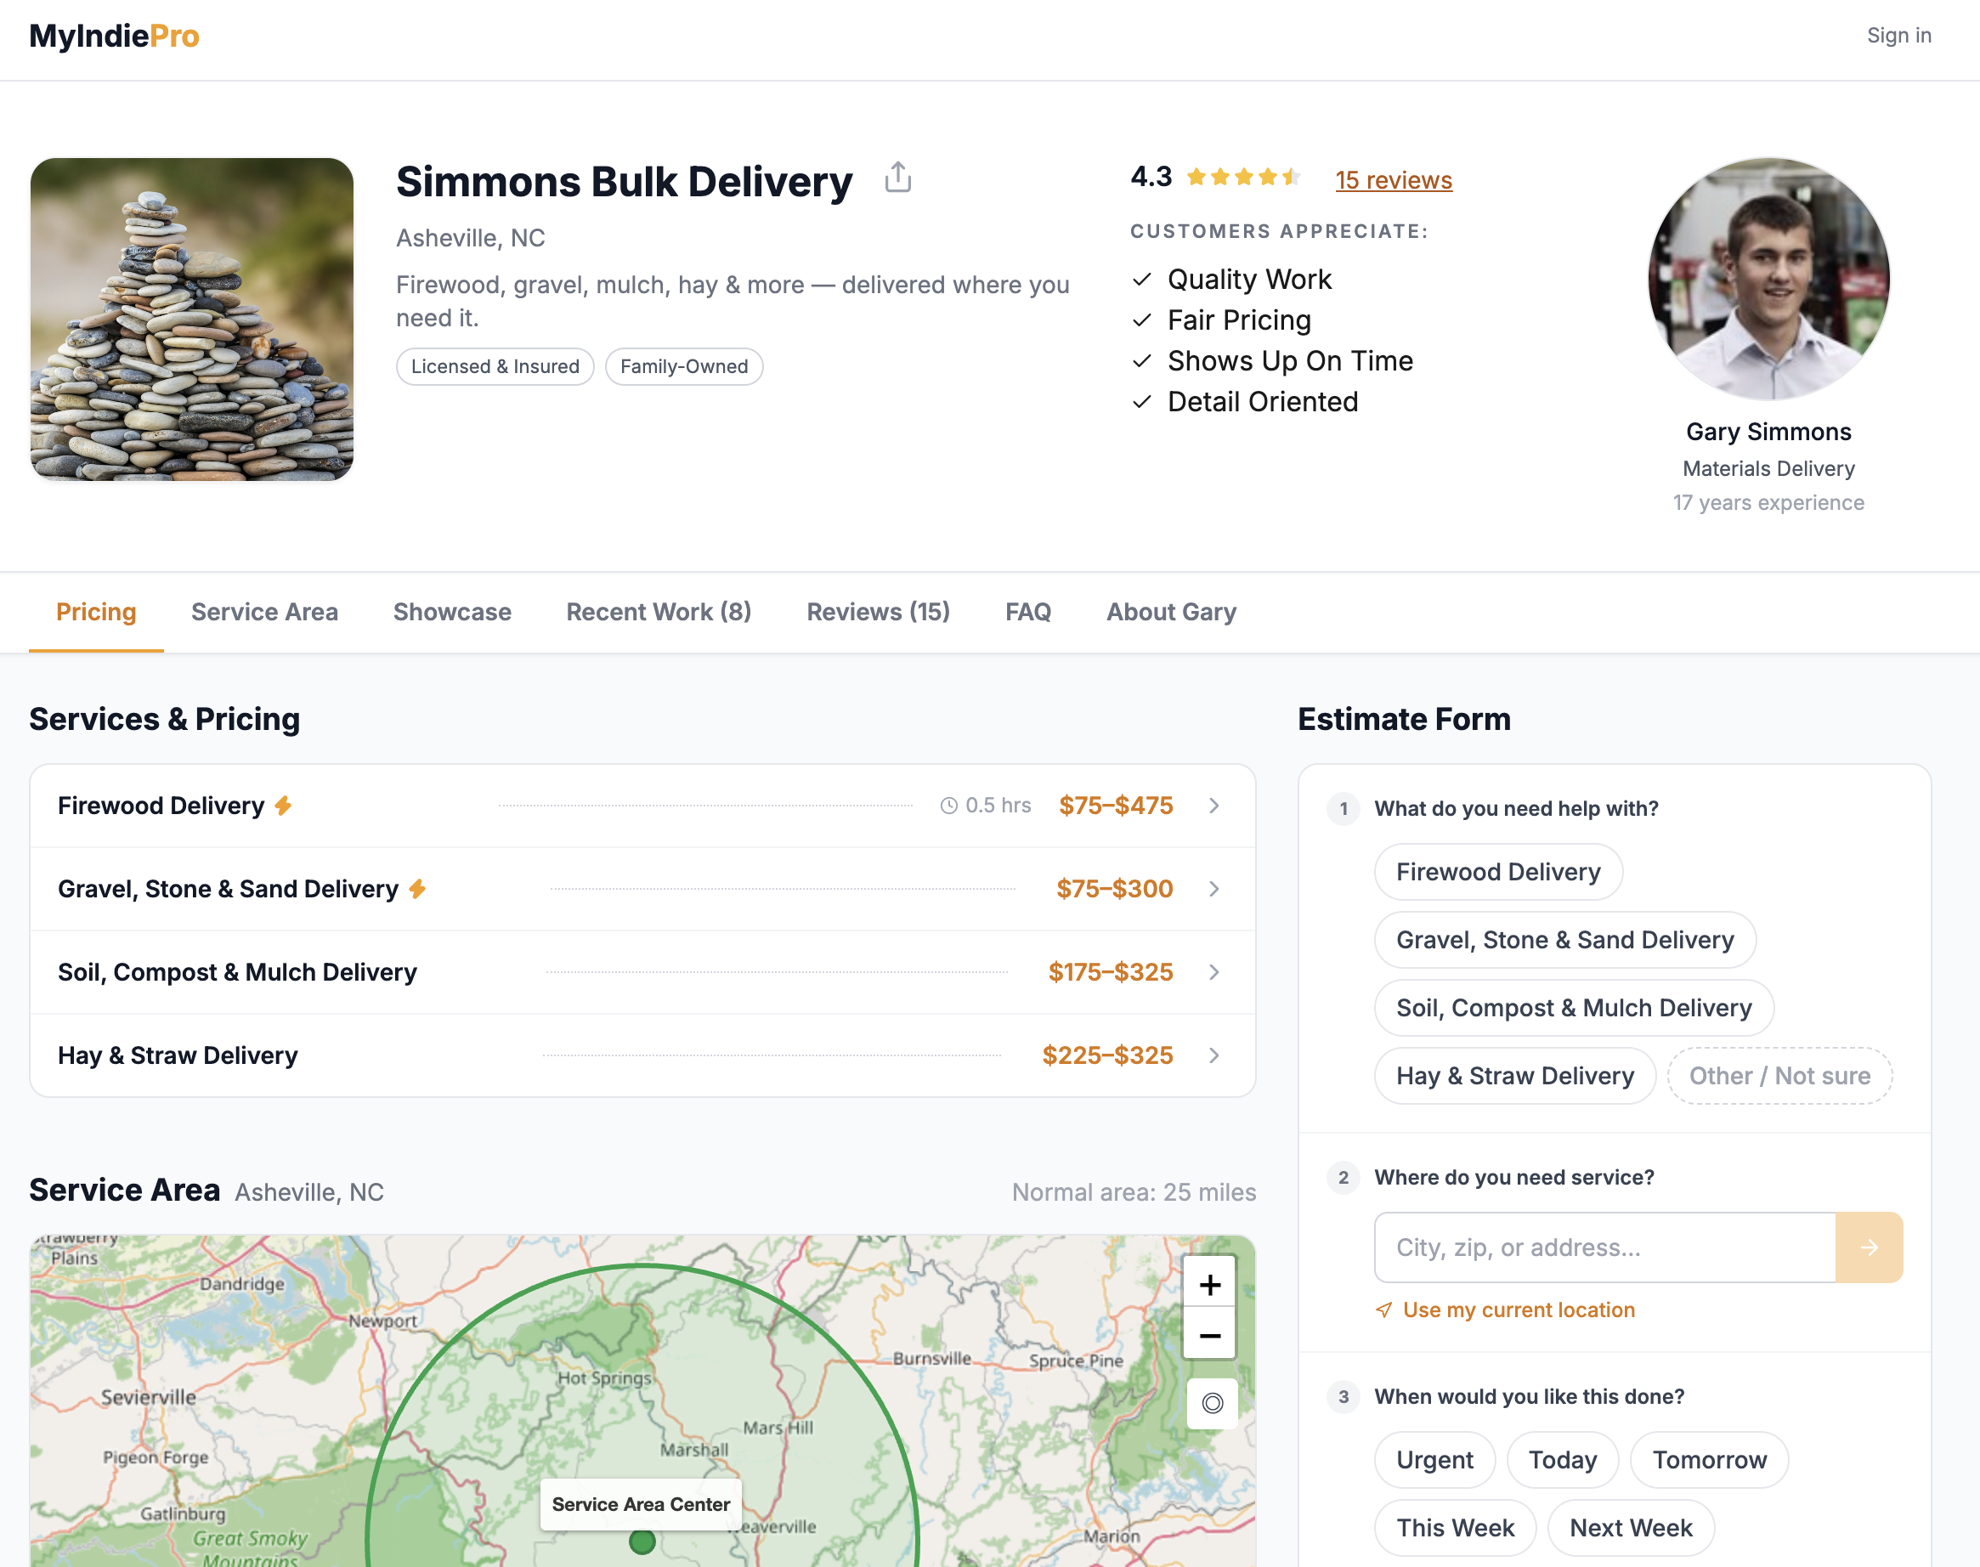
Task: Click Sign in link
Action: tap(1898, 36)
